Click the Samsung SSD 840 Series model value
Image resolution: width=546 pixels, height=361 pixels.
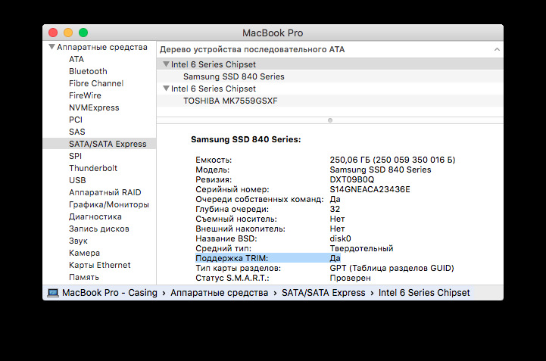click(380, 170)
